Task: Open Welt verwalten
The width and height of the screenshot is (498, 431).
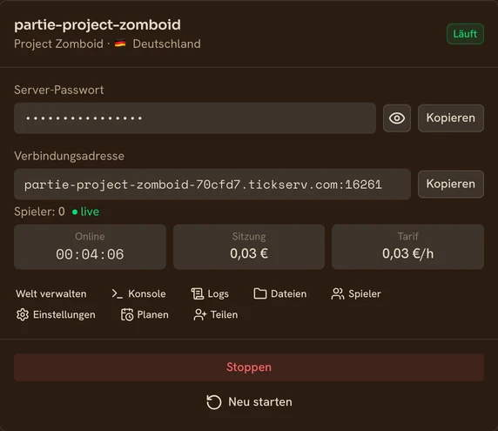Action: (x=51, y=293)
